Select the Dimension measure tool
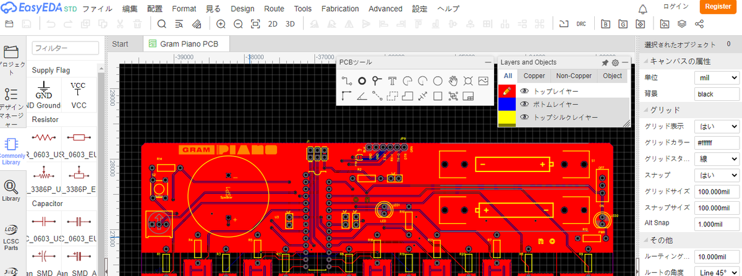This screenshot has height=276, width=742. coord(422,96)
